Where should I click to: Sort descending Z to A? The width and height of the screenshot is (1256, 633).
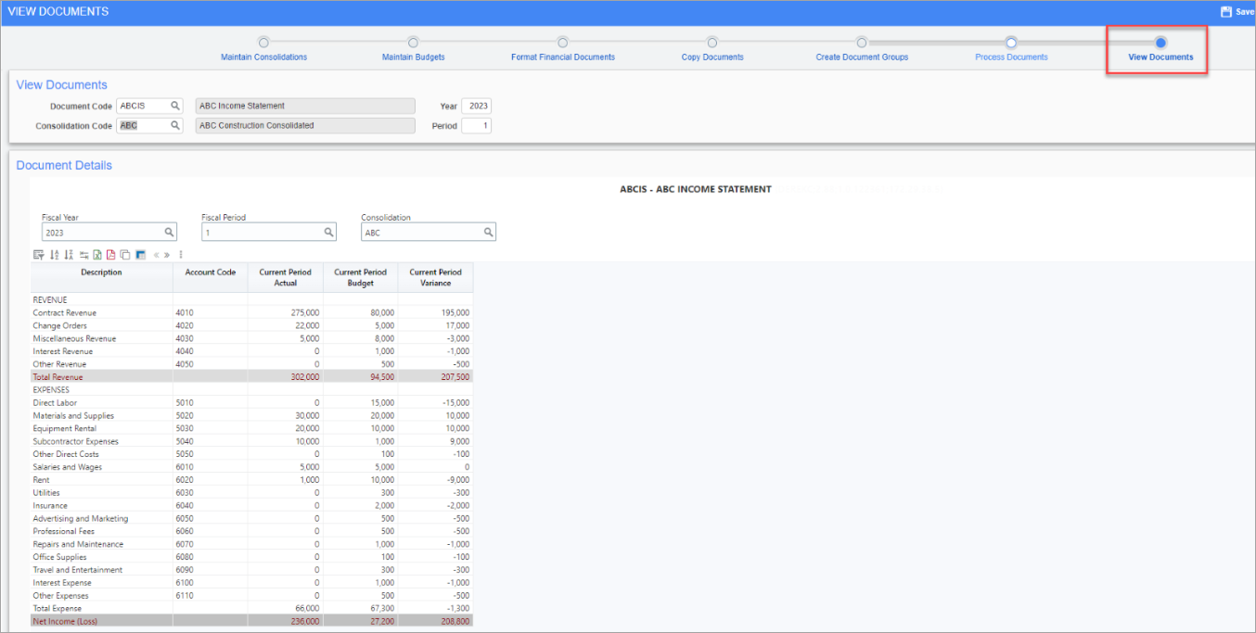(69, 255)
